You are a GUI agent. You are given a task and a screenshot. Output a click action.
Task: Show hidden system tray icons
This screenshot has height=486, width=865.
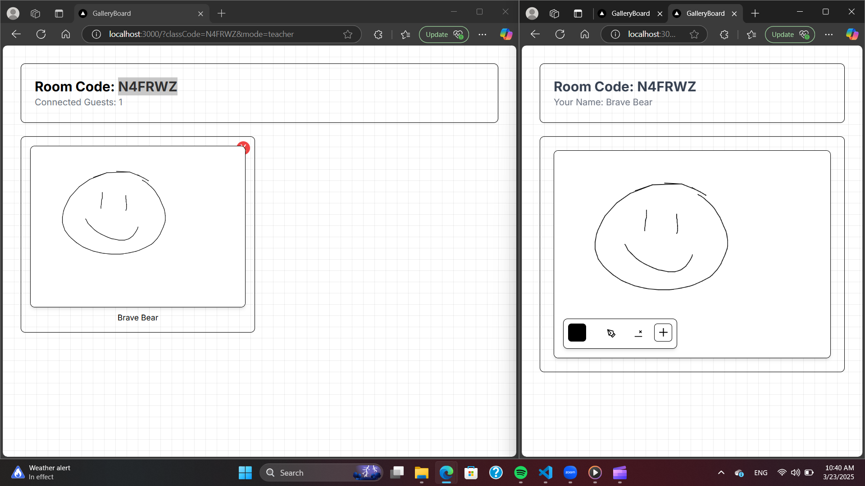pyautogui.click(x=721, y=472)
